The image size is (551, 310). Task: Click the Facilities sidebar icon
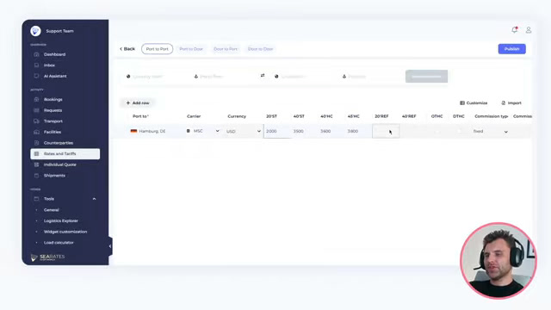coord(36,132)
